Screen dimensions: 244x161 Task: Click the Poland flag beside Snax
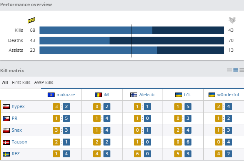click(6, 130)
